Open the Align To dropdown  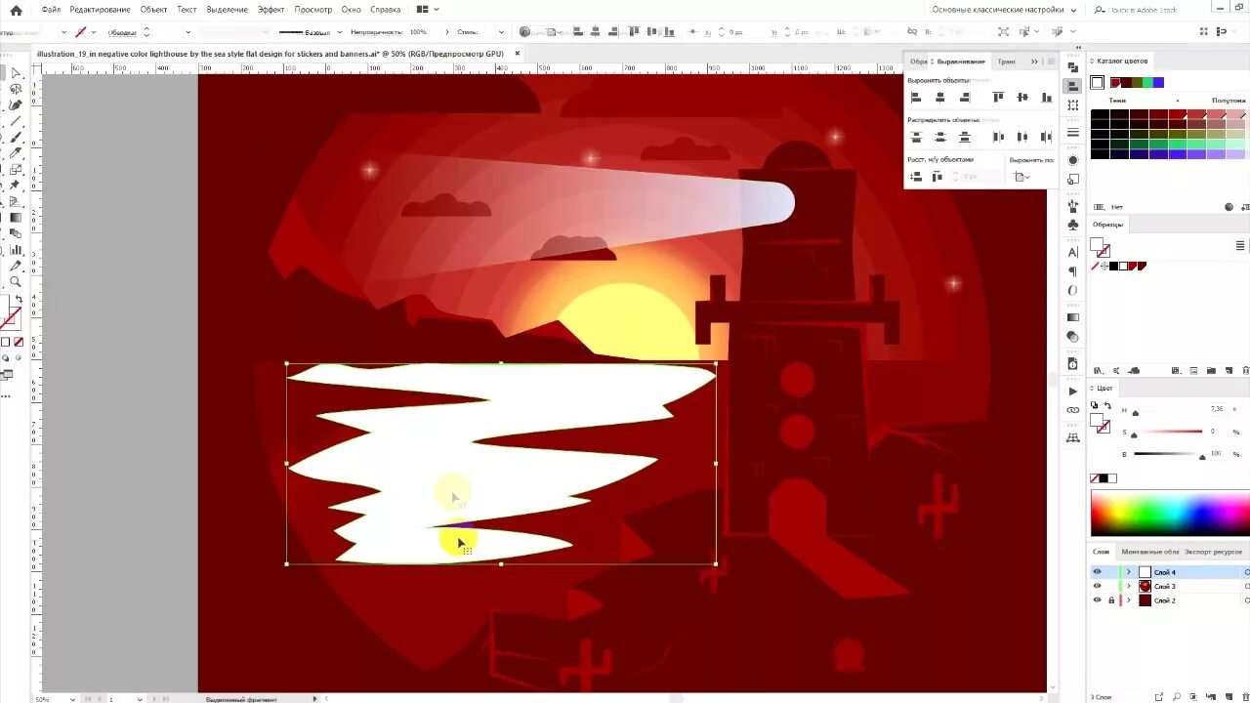pyautogui.click(x=1022, y=177)
